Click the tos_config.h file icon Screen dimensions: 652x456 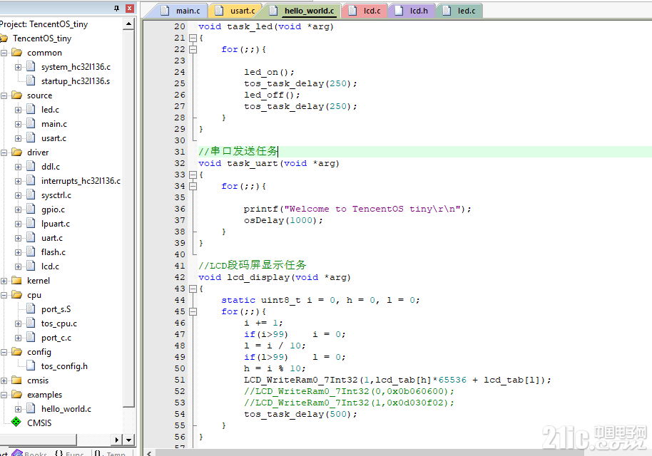[31, 366]
